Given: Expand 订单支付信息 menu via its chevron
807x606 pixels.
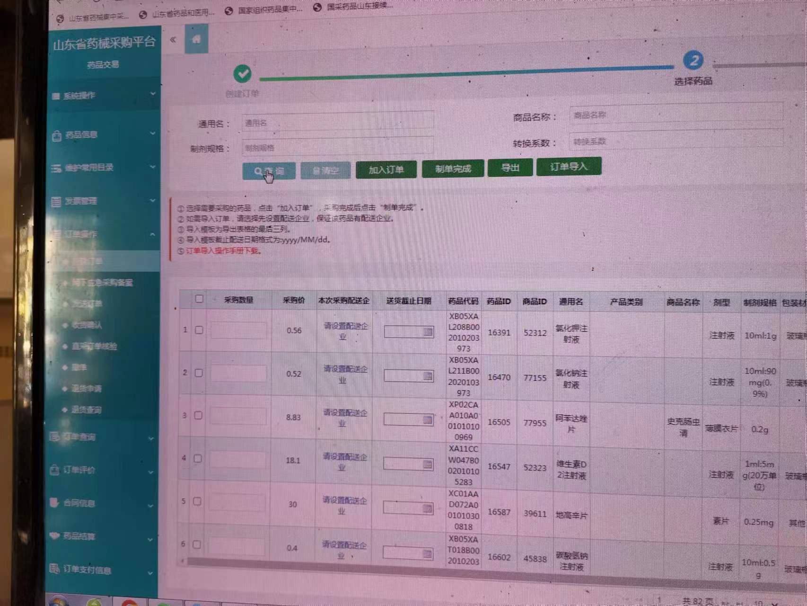Looking at the screenshot, I should [150, 573].
